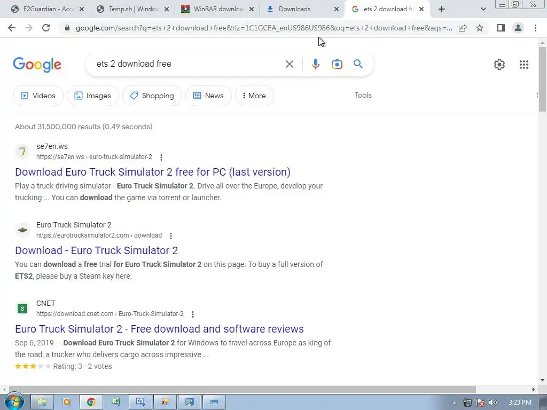This screenshot has height=410, width=547.
Task: Expand More search filters
Action: [x=254, y=96]
